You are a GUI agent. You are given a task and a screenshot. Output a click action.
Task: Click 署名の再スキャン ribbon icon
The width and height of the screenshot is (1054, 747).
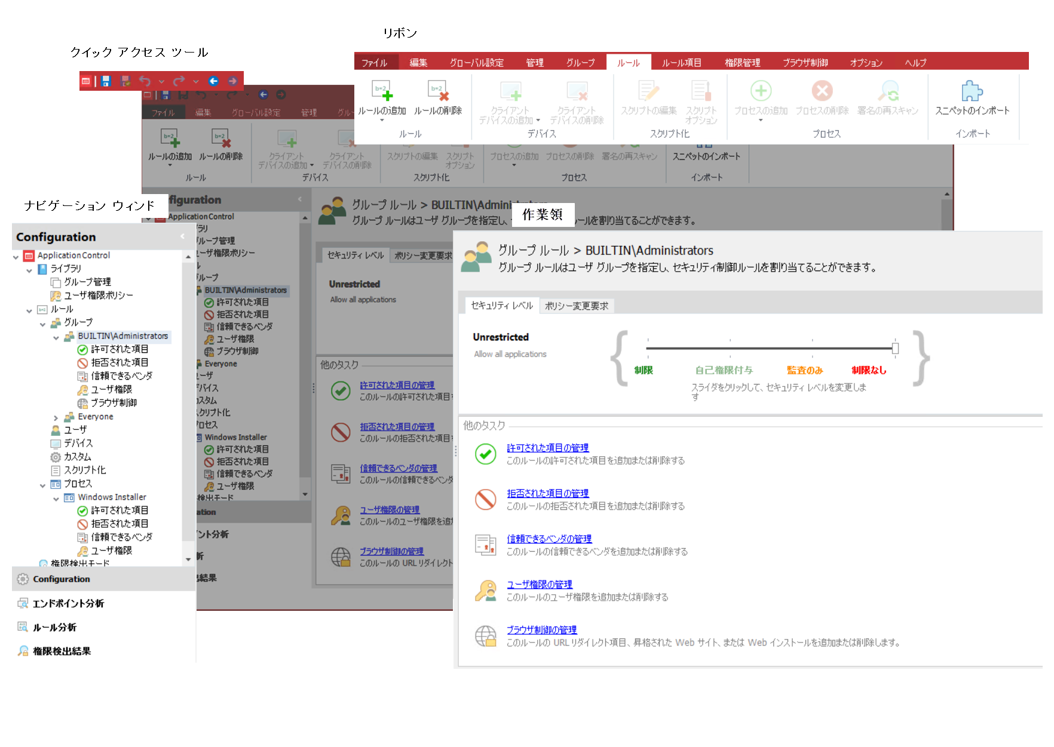(x=888, y=91)
